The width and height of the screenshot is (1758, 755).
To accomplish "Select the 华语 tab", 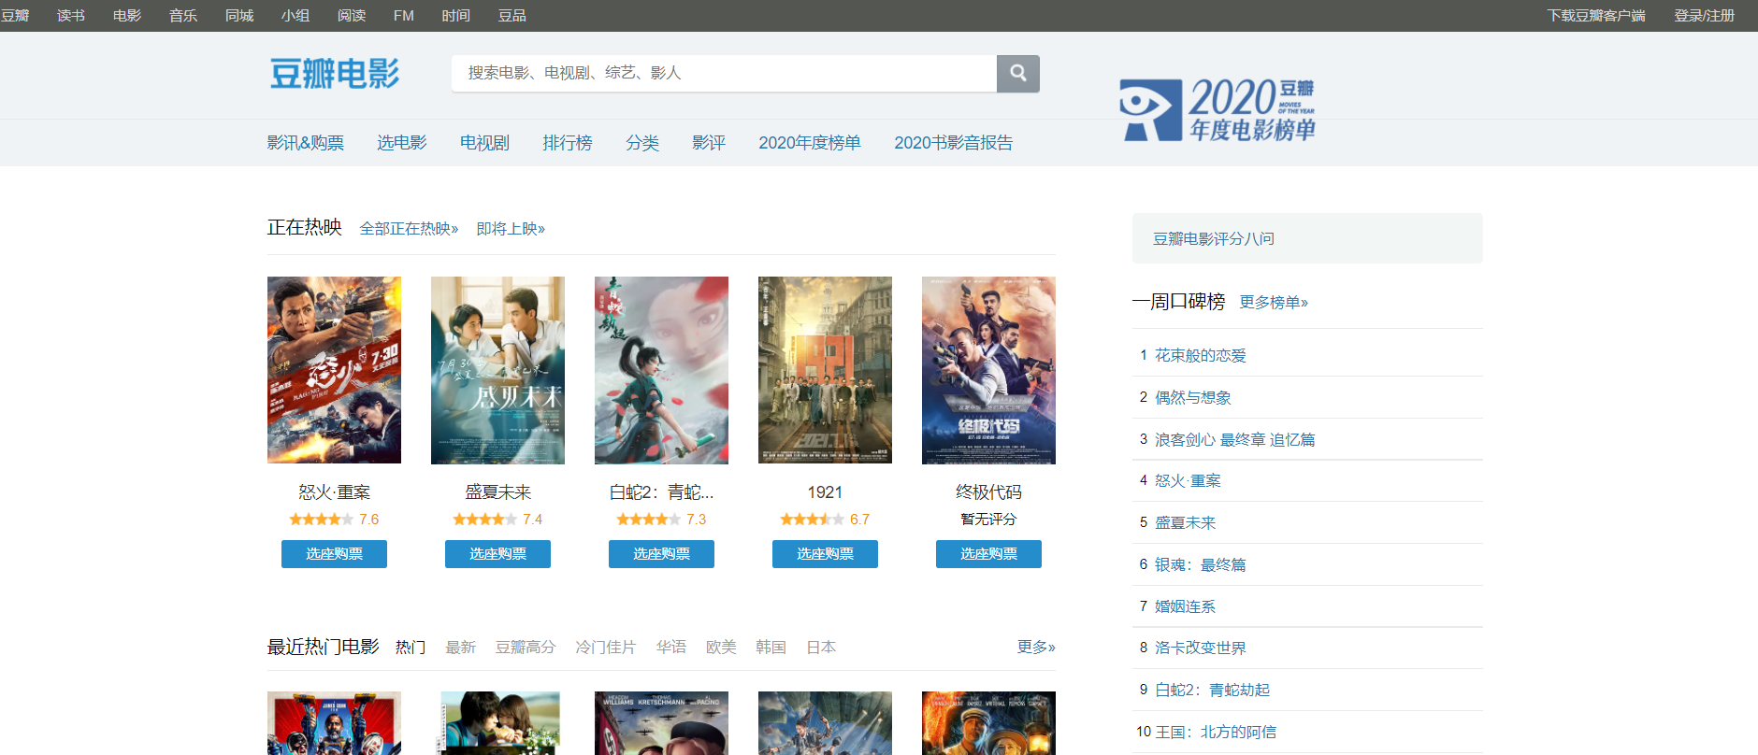I will (x=670, y=648).
